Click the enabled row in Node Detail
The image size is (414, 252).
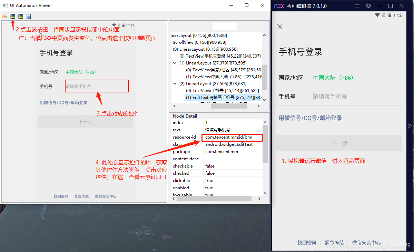point(217,188)
